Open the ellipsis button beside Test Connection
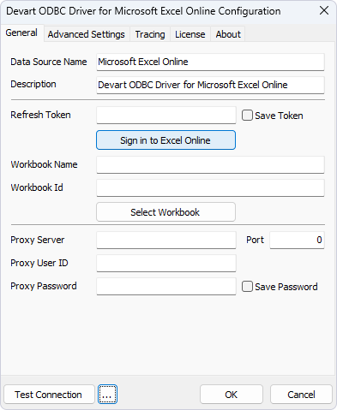Image resolution: width=337 pixels, height=410 pixels. pos(107,395)
